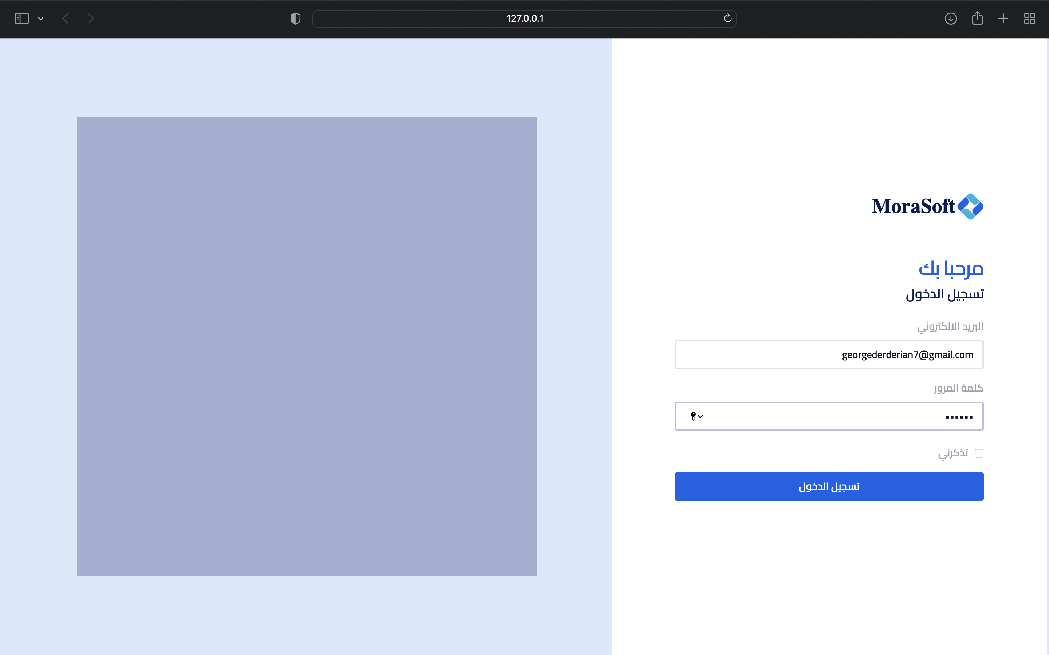1049x655 pixels.
Task: Enable the تذكرني remember-me checkbox
Action: pos(979,453)
